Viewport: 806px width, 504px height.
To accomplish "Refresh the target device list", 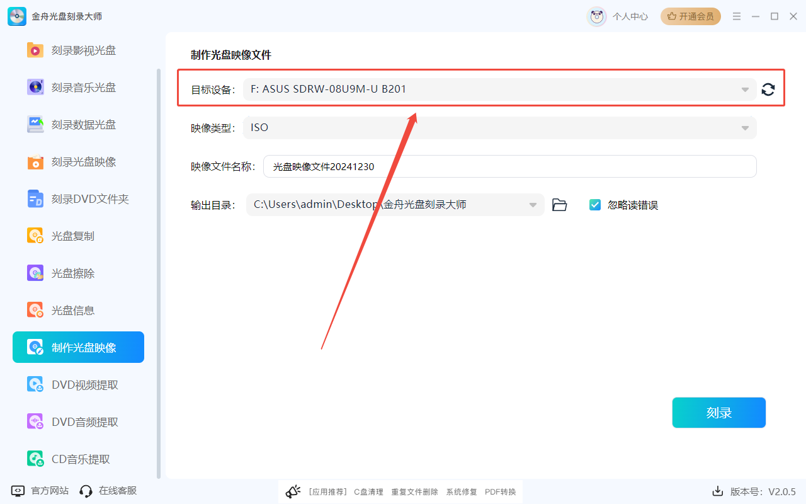I will point(768,89).
